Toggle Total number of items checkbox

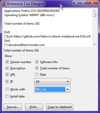click(37, 68)
